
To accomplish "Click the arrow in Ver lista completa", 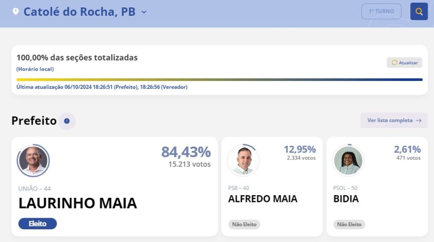I will tap(418, 120).
